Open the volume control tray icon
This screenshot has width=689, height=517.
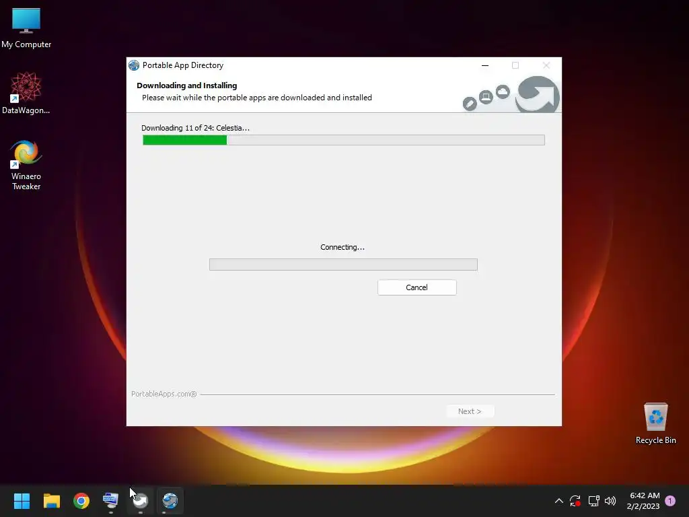pyautogui.click(x=610, y=501)
